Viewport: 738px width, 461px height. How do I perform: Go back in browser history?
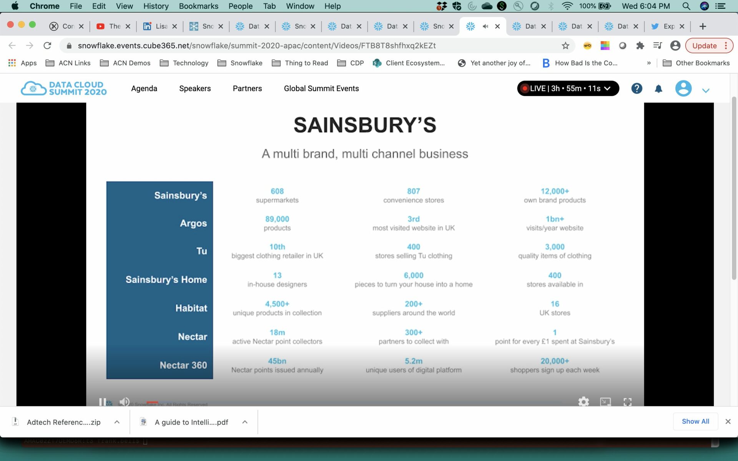pos(12,46)
